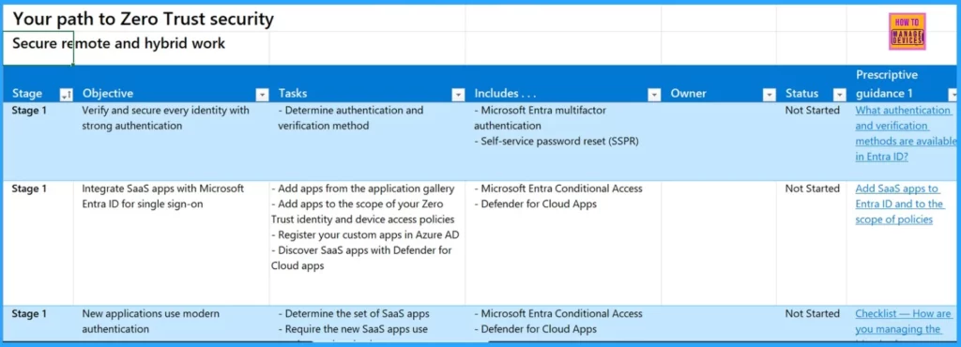961x347 pixels.
Task: Open the Tasks column filter dropdown
Action: (x=458, y=94)
